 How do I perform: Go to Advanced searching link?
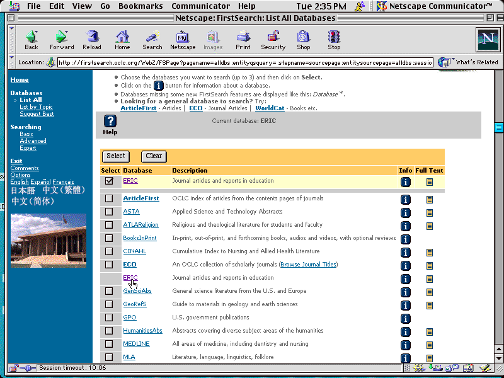click(x=33, y=141)
